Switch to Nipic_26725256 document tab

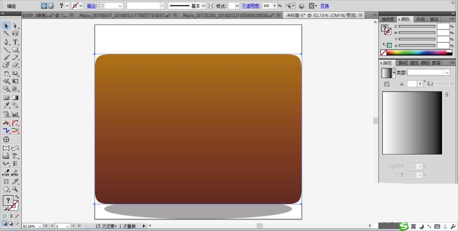point(229,15)
